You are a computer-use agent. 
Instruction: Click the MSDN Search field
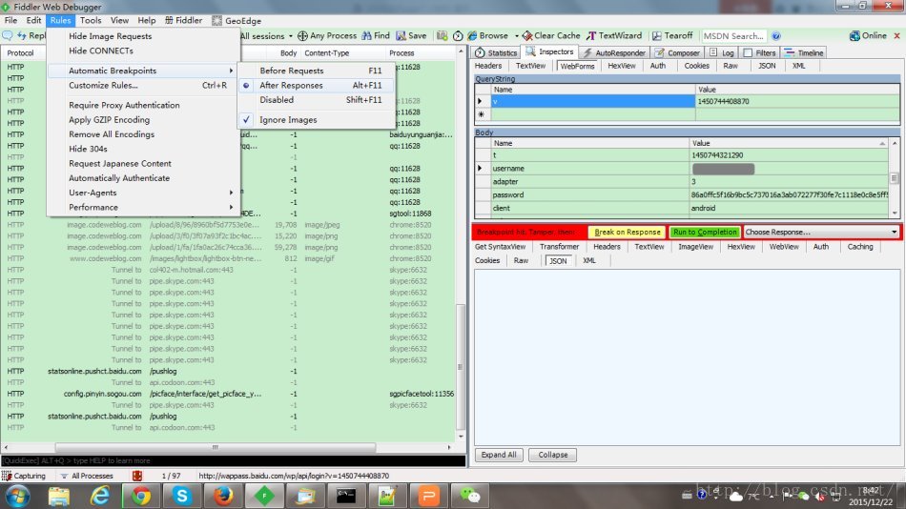pos(733,36)
